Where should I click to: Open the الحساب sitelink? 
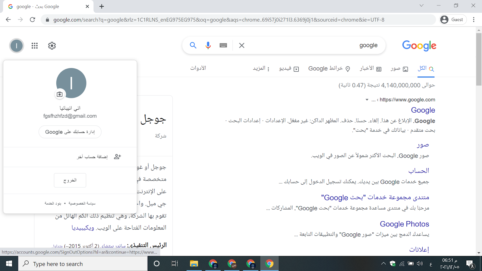pos(419,171)
